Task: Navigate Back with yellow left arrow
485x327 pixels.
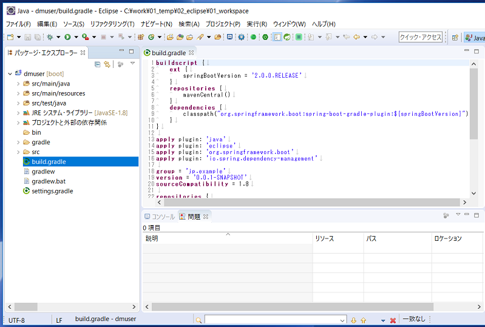Action: 357,37
